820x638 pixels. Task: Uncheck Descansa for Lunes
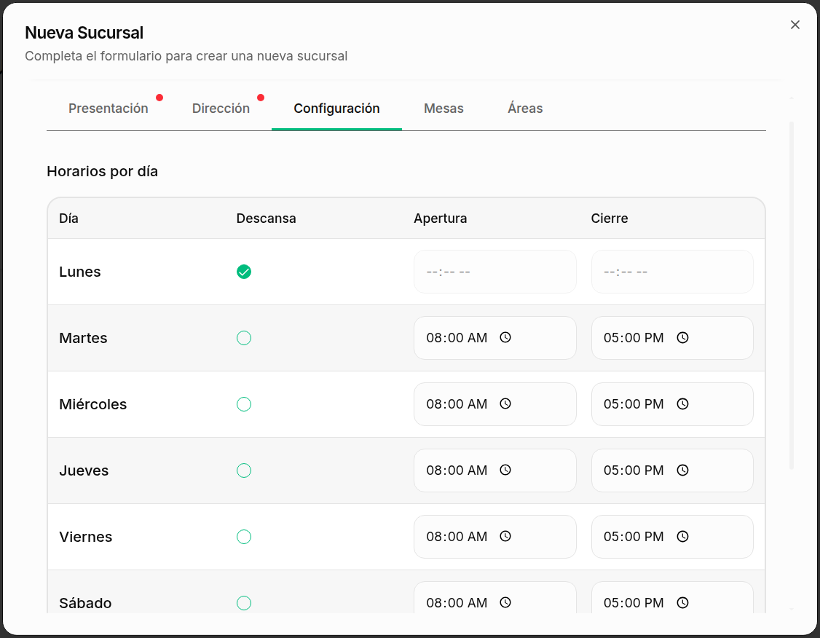244,271
